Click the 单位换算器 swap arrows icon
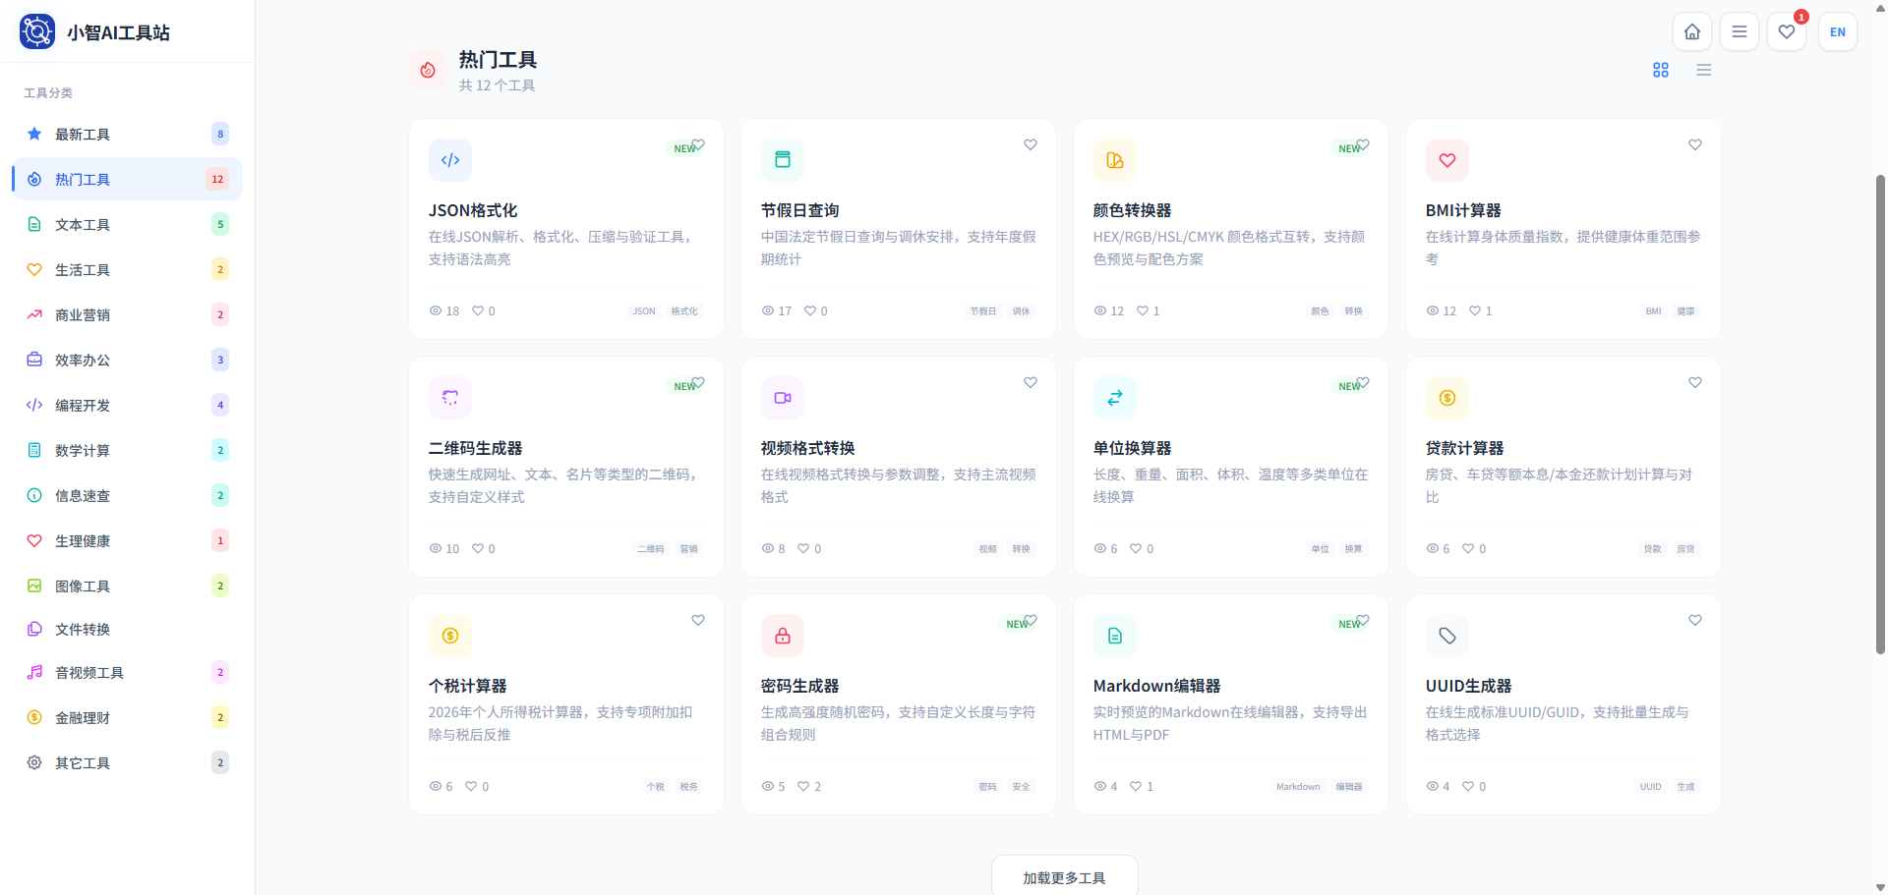This screenshot has width=1888, height=895. (1115, 398)
